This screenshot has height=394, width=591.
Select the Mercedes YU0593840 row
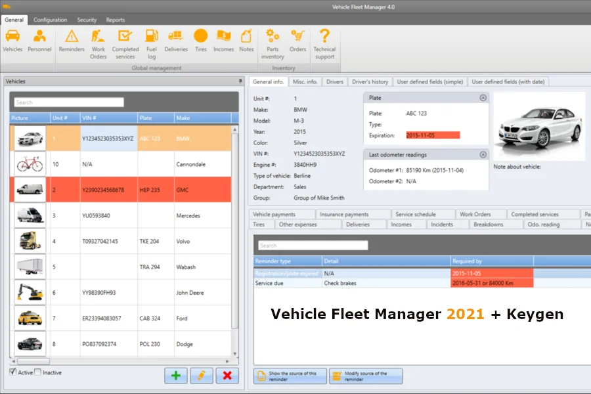(121, 215)
